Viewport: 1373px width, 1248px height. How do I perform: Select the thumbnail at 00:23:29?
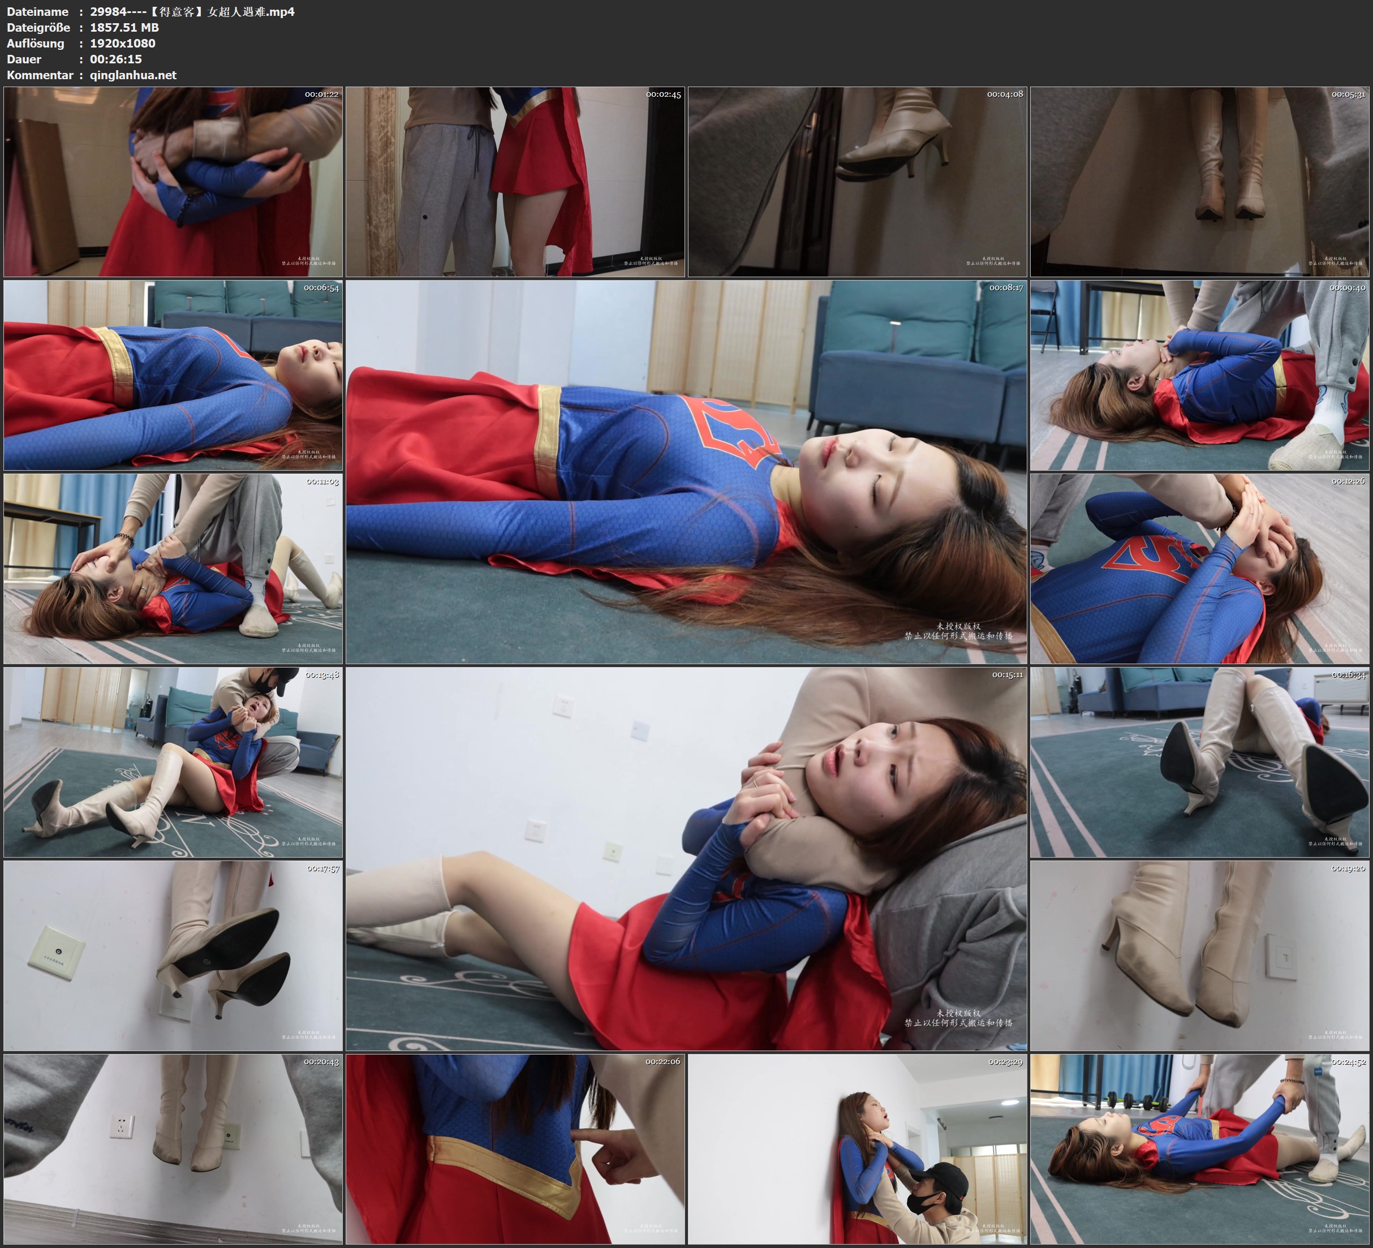point(856,1149)
